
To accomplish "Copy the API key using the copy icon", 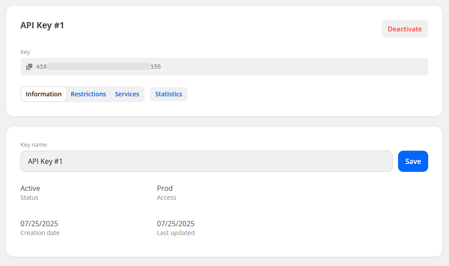I will pyautogui.click(x=29, y=67).
